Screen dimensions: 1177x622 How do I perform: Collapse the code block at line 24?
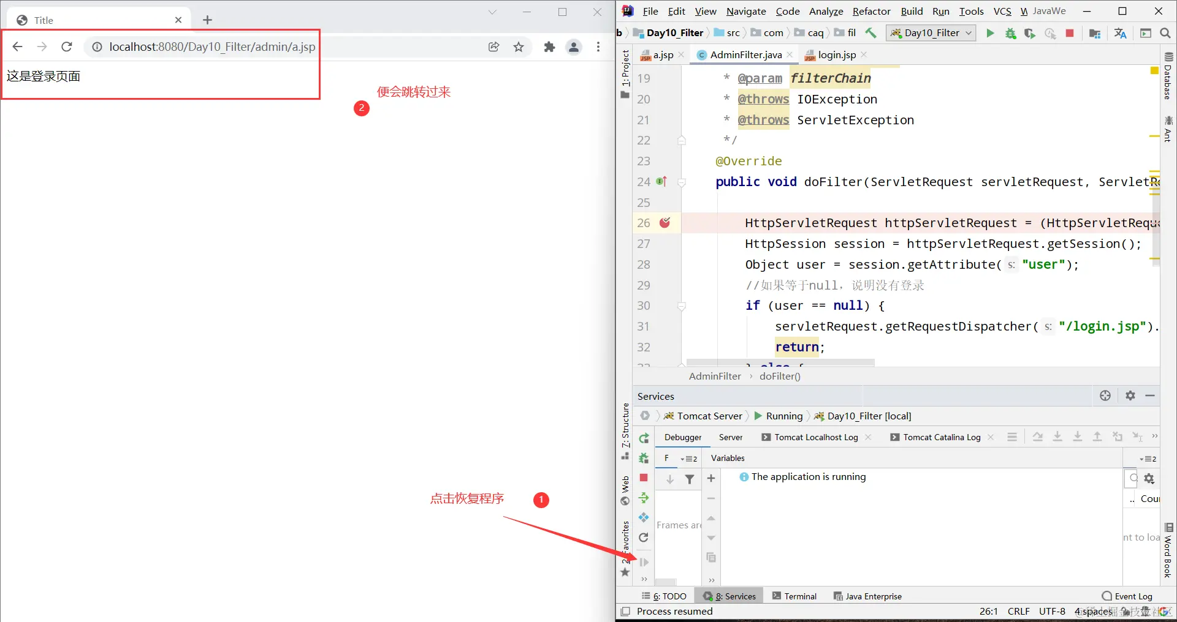pyautogui.click(x=681, y=182)
